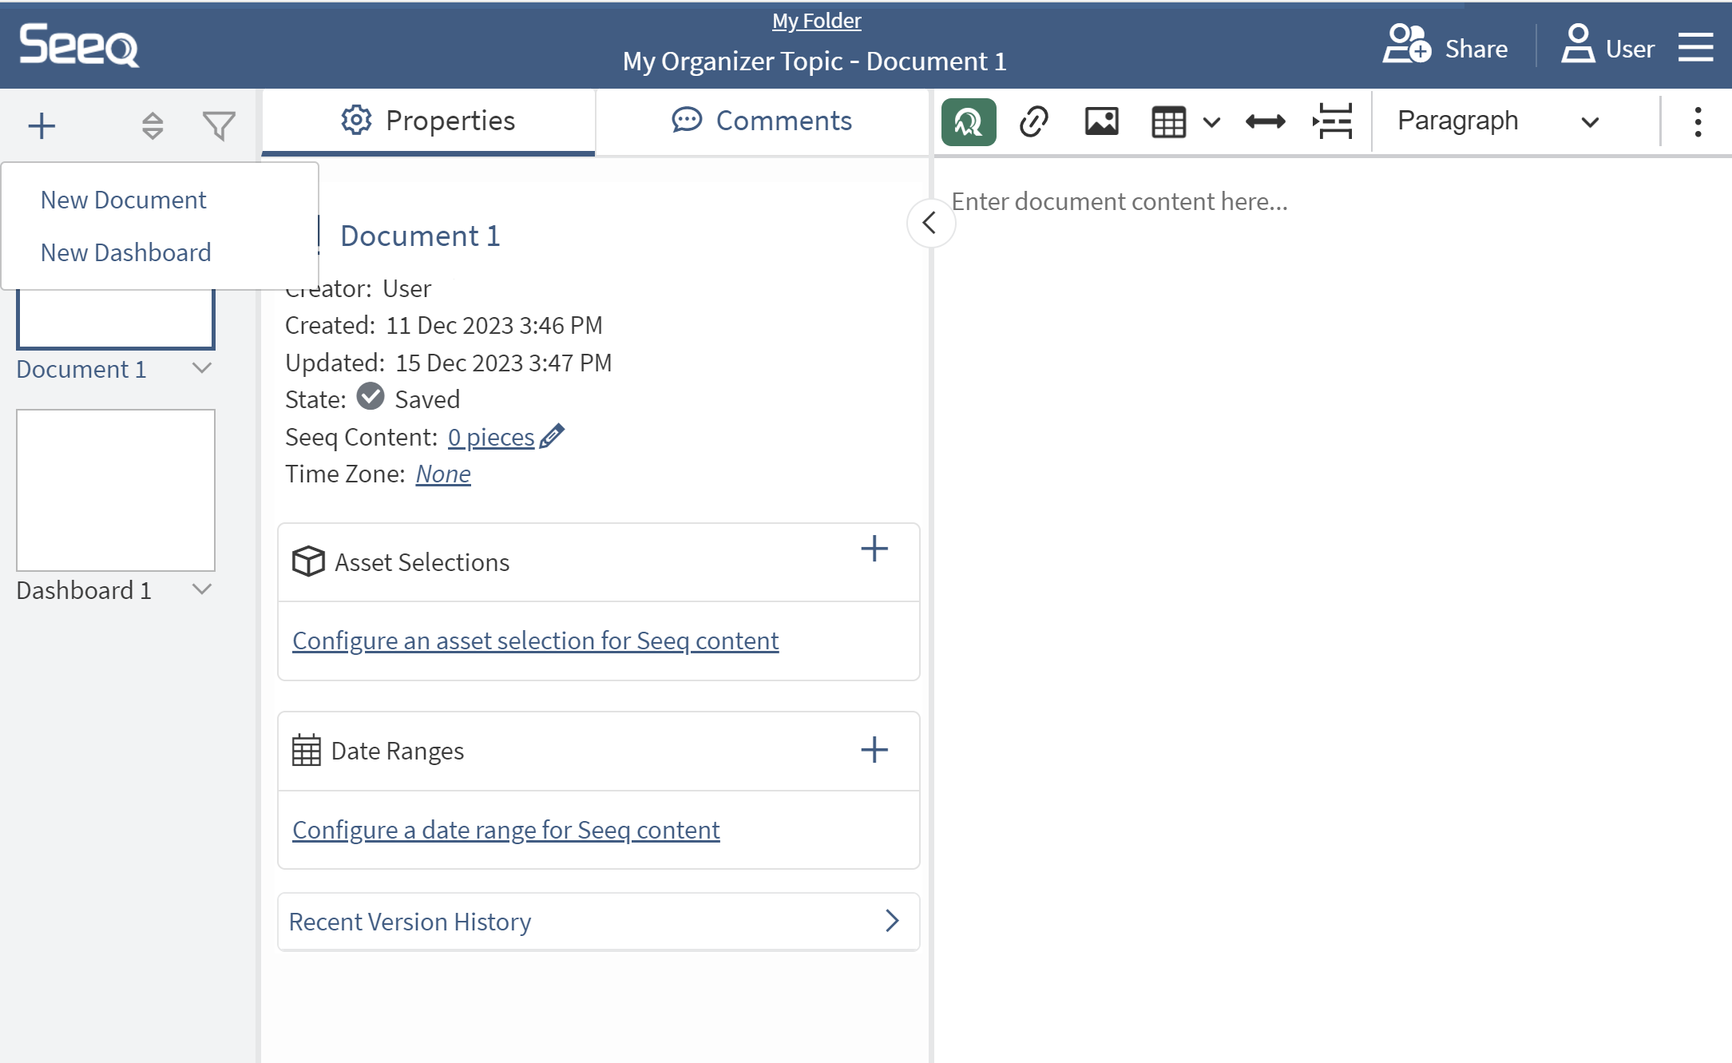This screenshot has height=1063, width=1732.
Task: Click the insert image icon
Action: (1101, 122)
